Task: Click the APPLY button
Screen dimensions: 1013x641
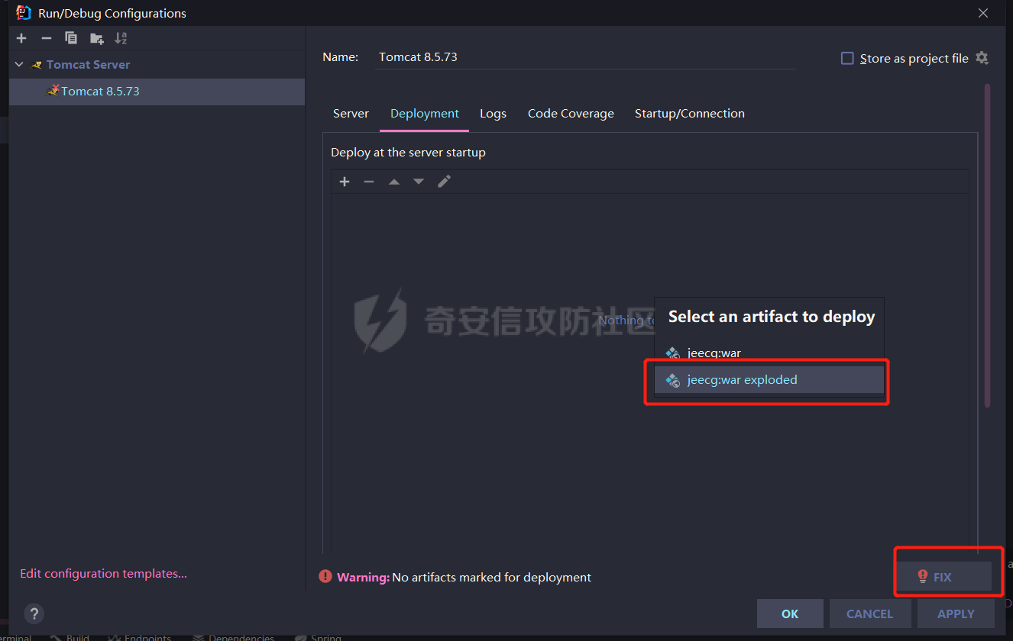Action: 956,614
